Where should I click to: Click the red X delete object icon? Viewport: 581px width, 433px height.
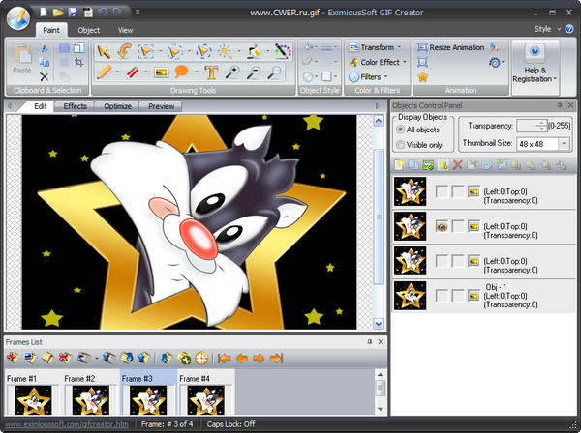[x=457, y=165]
